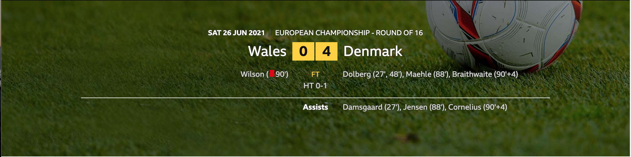Select the Denmark team name
This screenshot has height=157, width=631.
[373, 51]
